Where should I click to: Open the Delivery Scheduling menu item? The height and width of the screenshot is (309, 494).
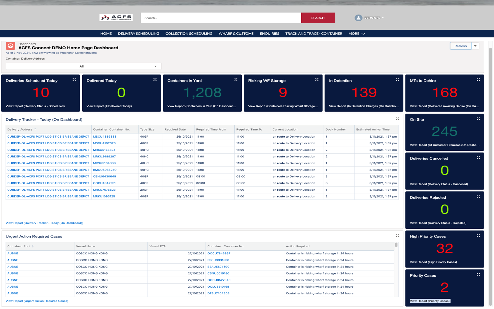click(x=138, y=34)
